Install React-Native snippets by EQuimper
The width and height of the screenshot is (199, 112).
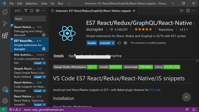click(x=38, y=91)
